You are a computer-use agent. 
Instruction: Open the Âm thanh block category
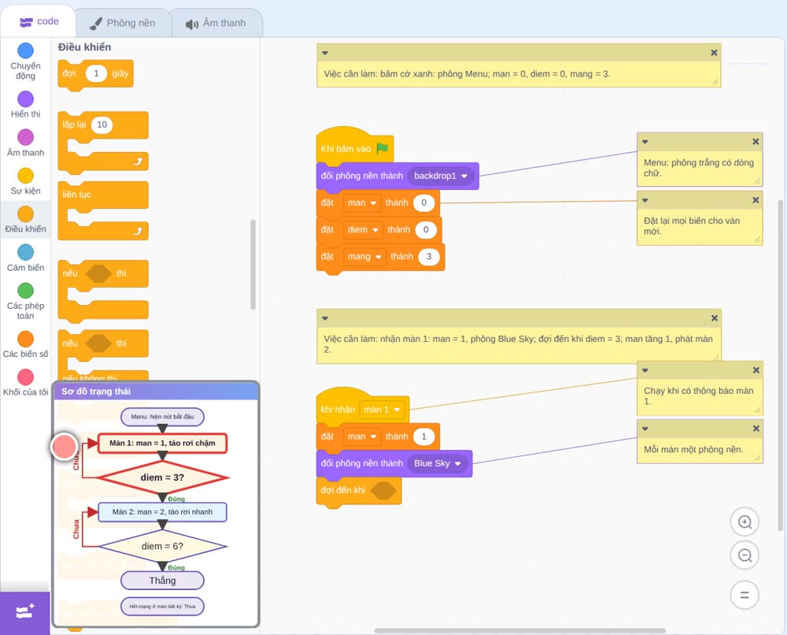[25, 143]
